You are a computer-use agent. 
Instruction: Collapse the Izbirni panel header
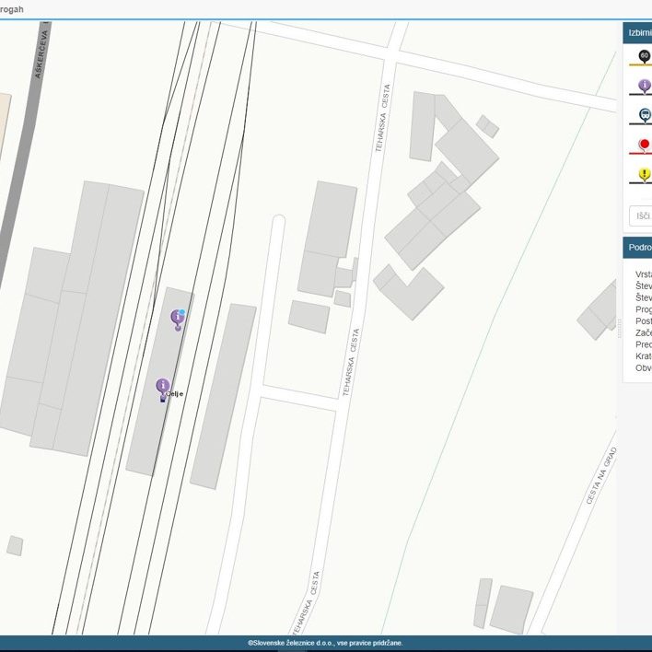tap(638, 32)
